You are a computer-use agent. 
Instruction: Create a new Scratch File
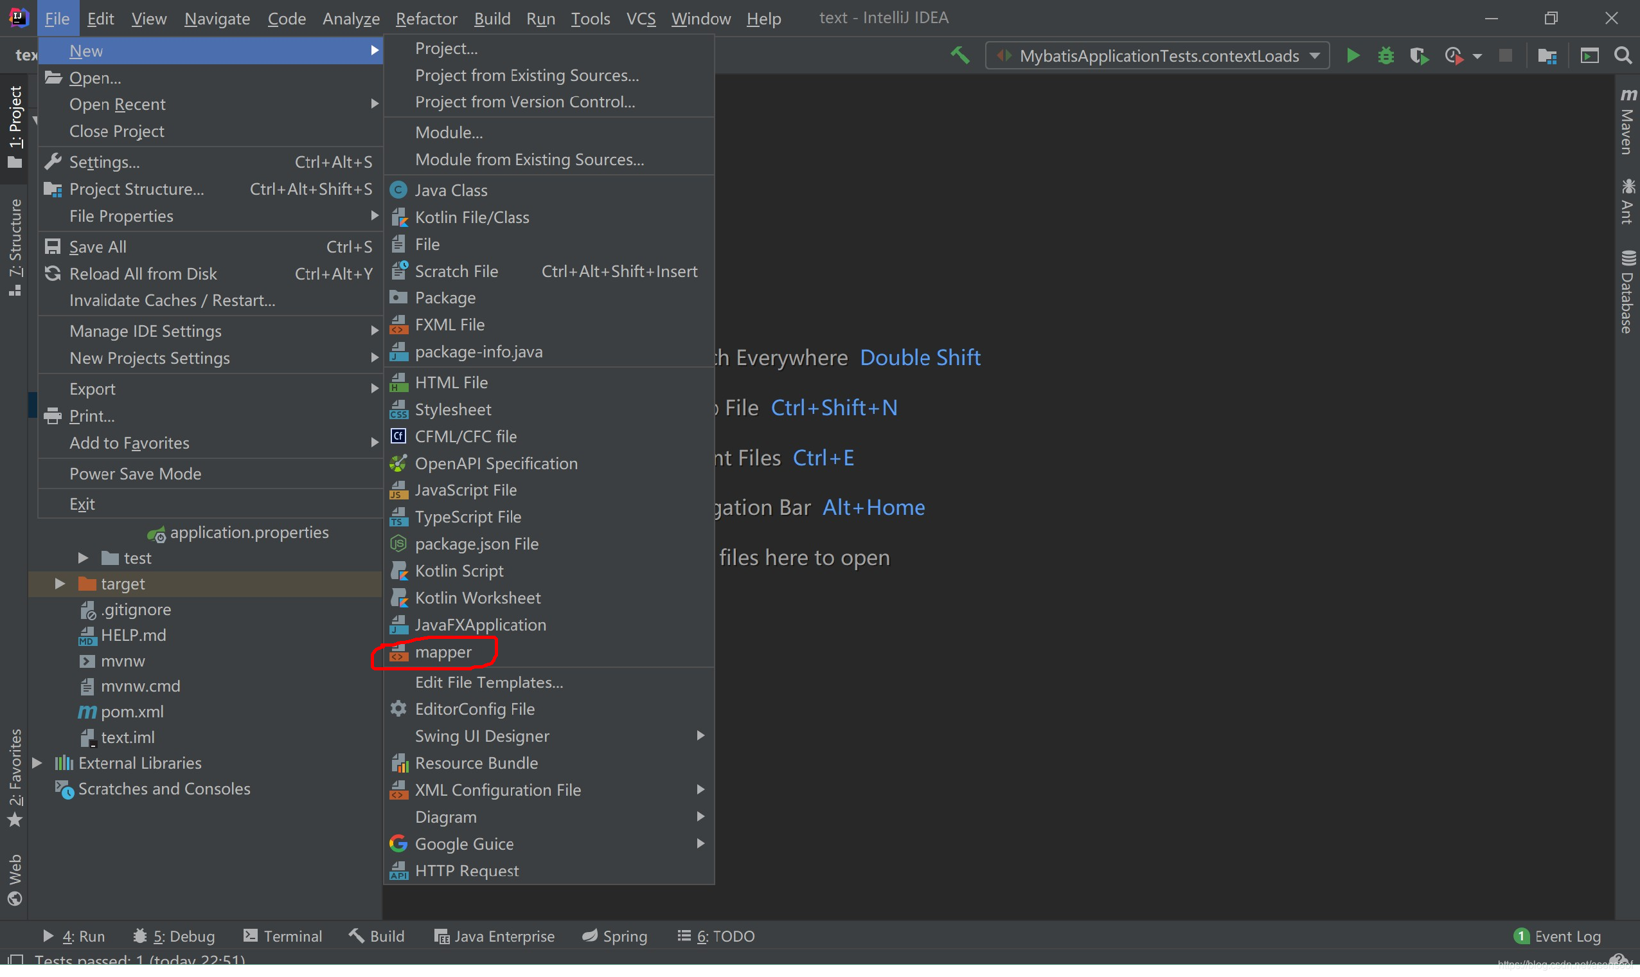click(x=549, y=271)
